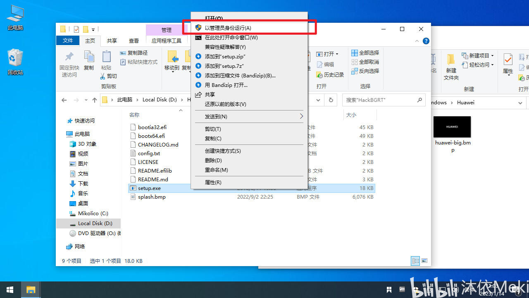This screenshot has height=298, width=529.
Task: Open 新建项目 dropdown in Huawei window
Action: (478, 55)
